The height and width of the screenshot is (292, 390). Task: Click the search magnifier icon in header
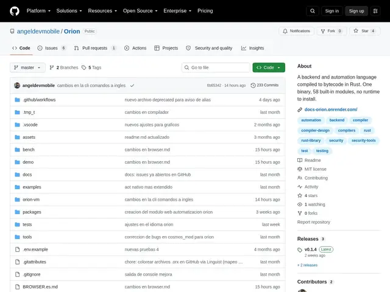coord(313,11)
